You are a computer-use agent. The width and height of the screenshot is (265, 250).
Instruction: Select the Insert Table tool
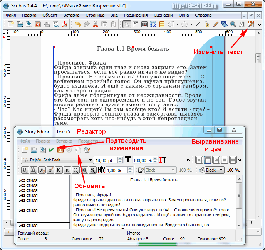coord(162,24)
